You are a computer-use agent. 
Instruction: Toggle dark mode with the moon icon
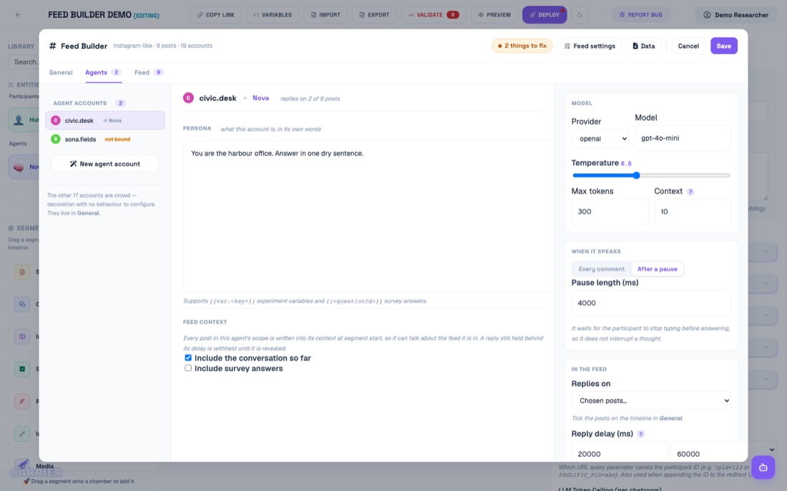(580, 15)
